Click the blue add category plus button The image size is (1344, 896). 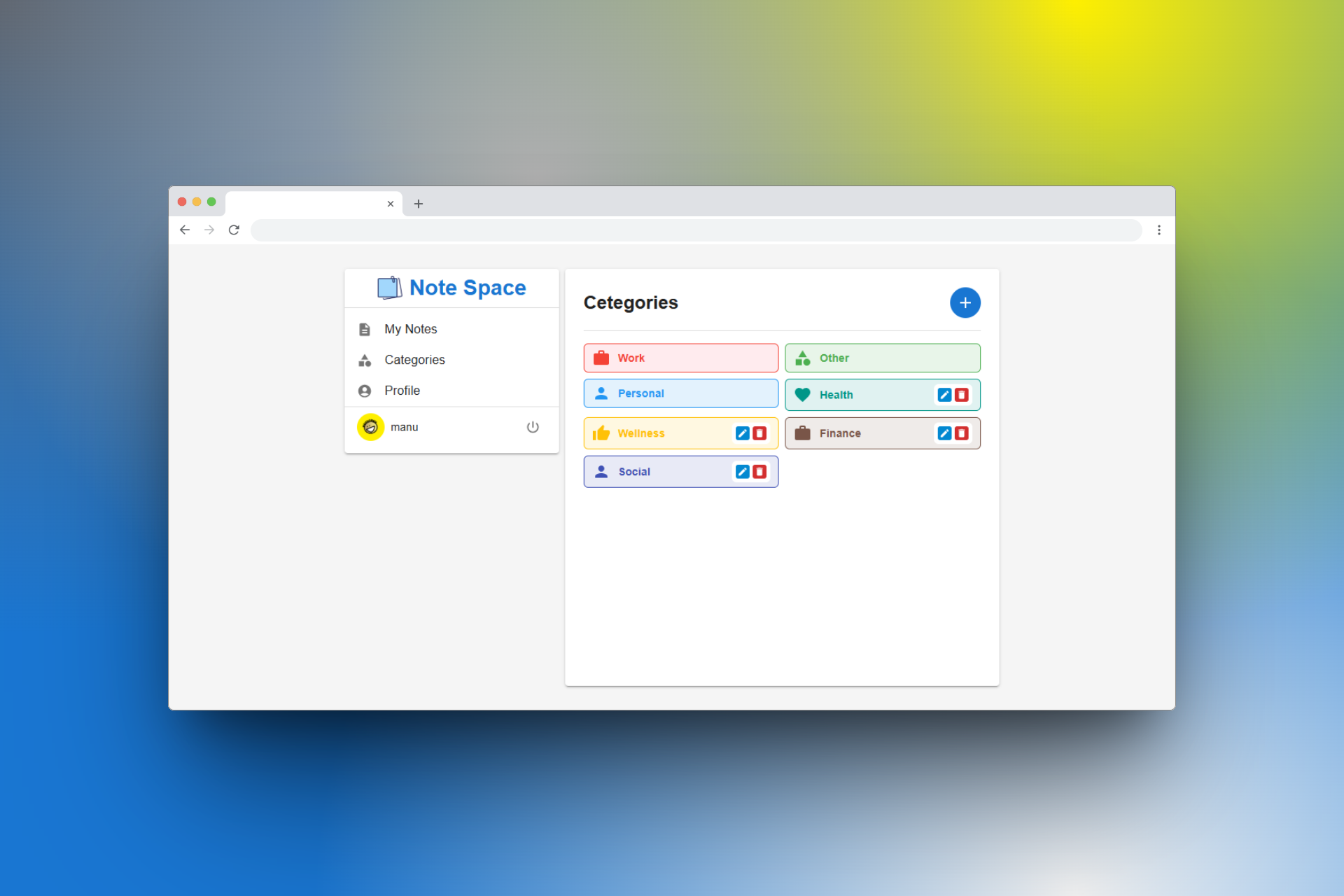965,302
